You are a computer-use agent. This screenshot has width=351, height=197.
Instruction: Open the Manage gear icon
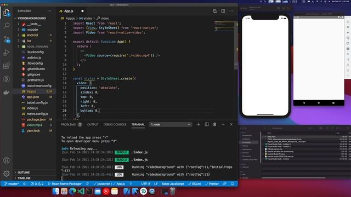[x=7, y=173]
